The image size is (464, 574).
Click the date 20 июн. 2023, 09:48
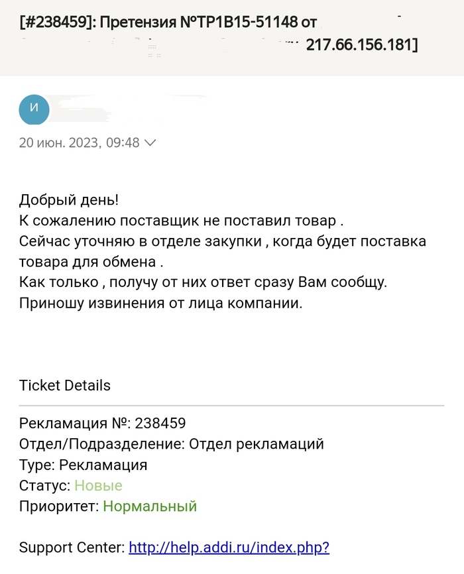79,143
